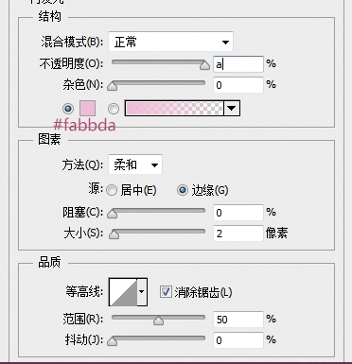Click the 不透明度 opacity input field

pos(238,64)
